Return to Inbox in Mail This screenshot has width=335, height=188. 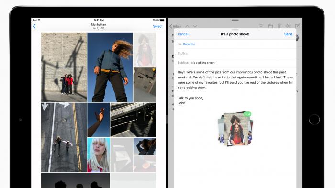(x=176, y=26)
